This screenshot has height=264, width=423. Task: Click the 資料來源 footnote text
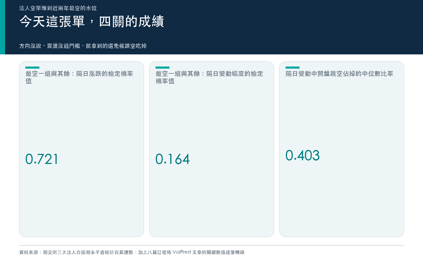tap(132, 252)
